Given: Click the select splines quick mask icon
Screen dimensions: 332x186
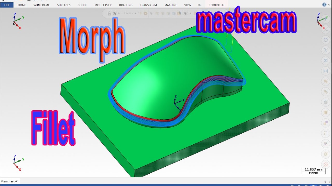Looking at the screenshot, I should pos(325,50).
